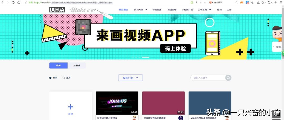The width and height of the screenshot is (284, 120).
Task: Click the template search magnifier button
Action: point(229,78)
